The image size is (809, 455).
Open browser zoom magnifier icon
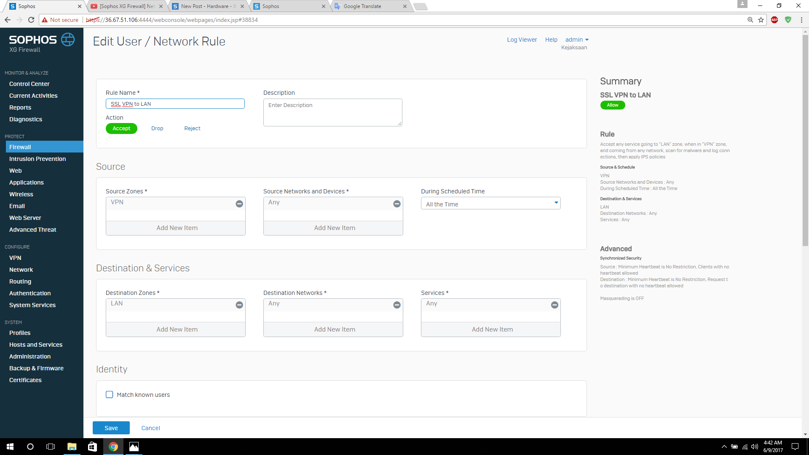[750, 20]
